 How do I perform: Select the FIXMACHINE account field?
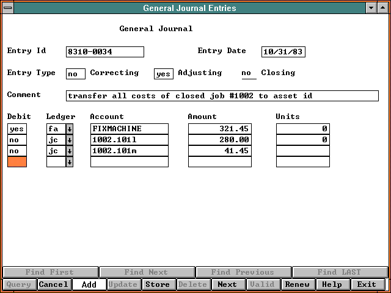point(129,129)
